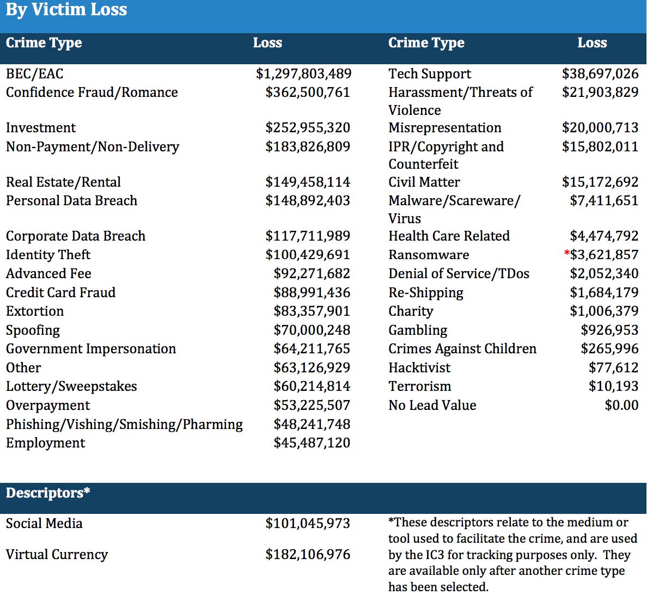
Task: Select the No Lead Value $0.00 amount
Action: 621,406
